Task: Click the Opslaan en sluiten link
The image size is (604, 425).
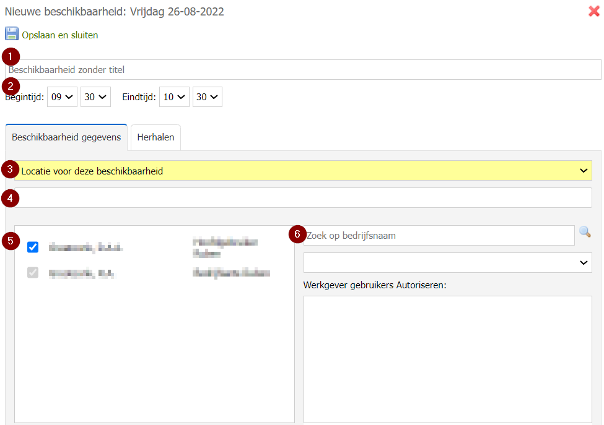Action: [60, 35]
